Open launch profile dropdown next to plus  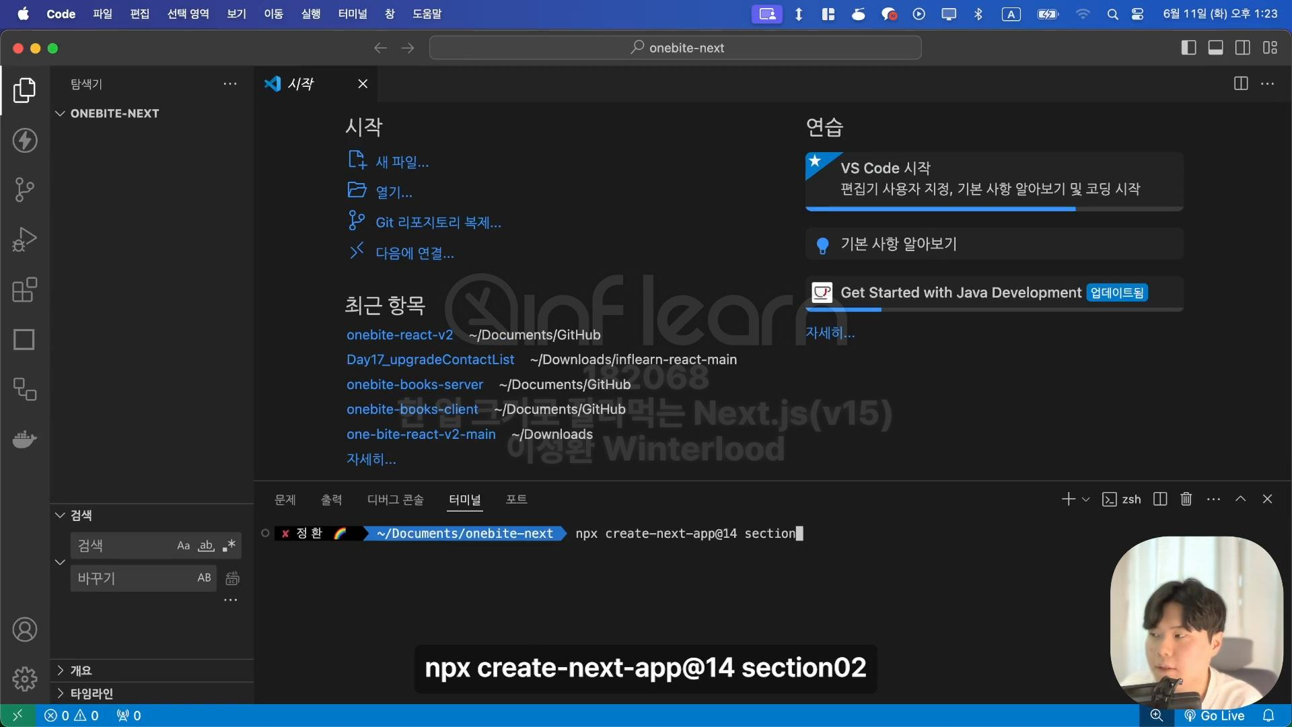[1085, 499]
